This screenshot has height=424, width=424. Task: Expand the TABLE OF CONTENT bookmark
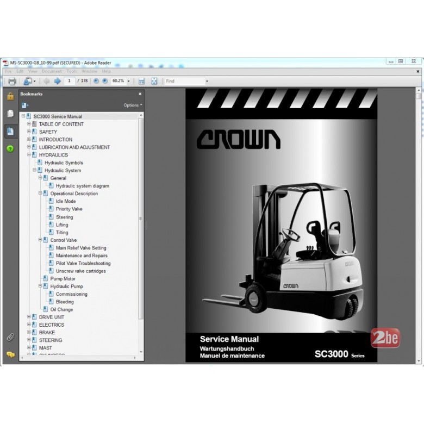29,124
